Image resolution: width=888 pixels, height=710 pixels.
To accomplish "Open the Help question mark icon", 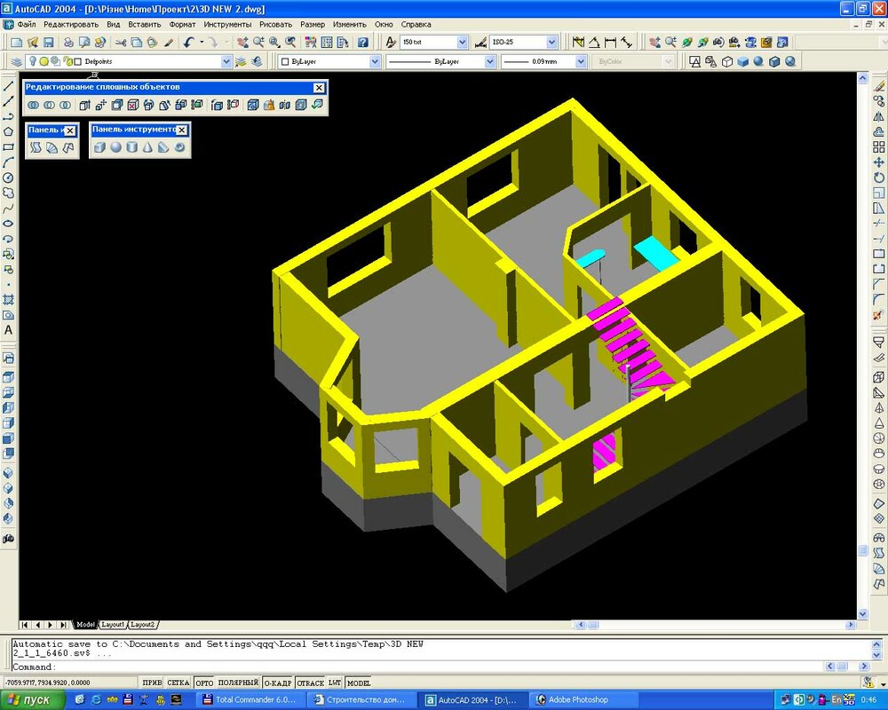I will pyautogui.click(x=362, y=42).
